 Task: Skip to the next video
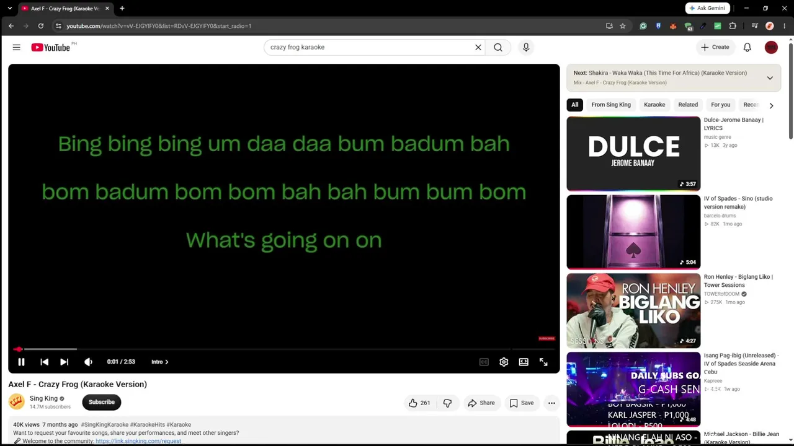click(x=64, y=362)
